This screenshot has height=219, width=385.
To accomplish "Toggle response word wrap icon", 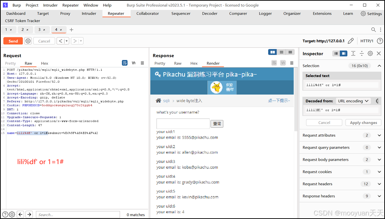I will pyautogui.click(x=274, y=63).
